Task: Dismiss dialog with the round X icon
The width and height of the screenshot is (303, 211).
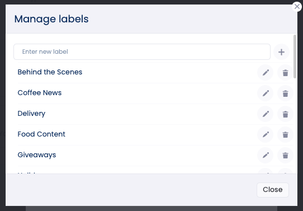Action: point(297,7)
